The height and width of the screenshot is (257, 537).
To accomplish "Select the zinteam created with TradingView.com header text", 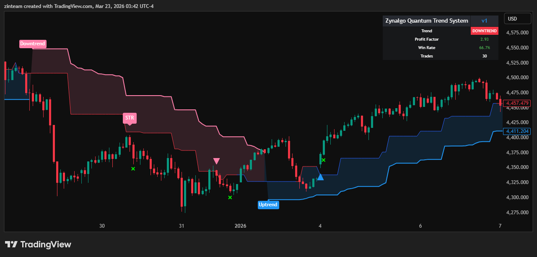I will tap(78, 6).
